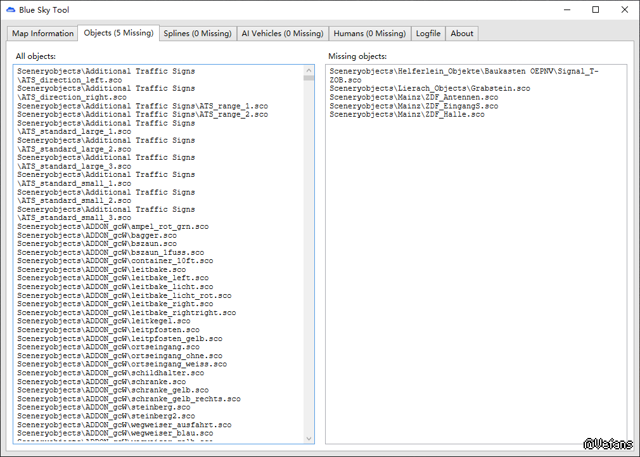Click the scroll down arrow in All objects list

309,438
